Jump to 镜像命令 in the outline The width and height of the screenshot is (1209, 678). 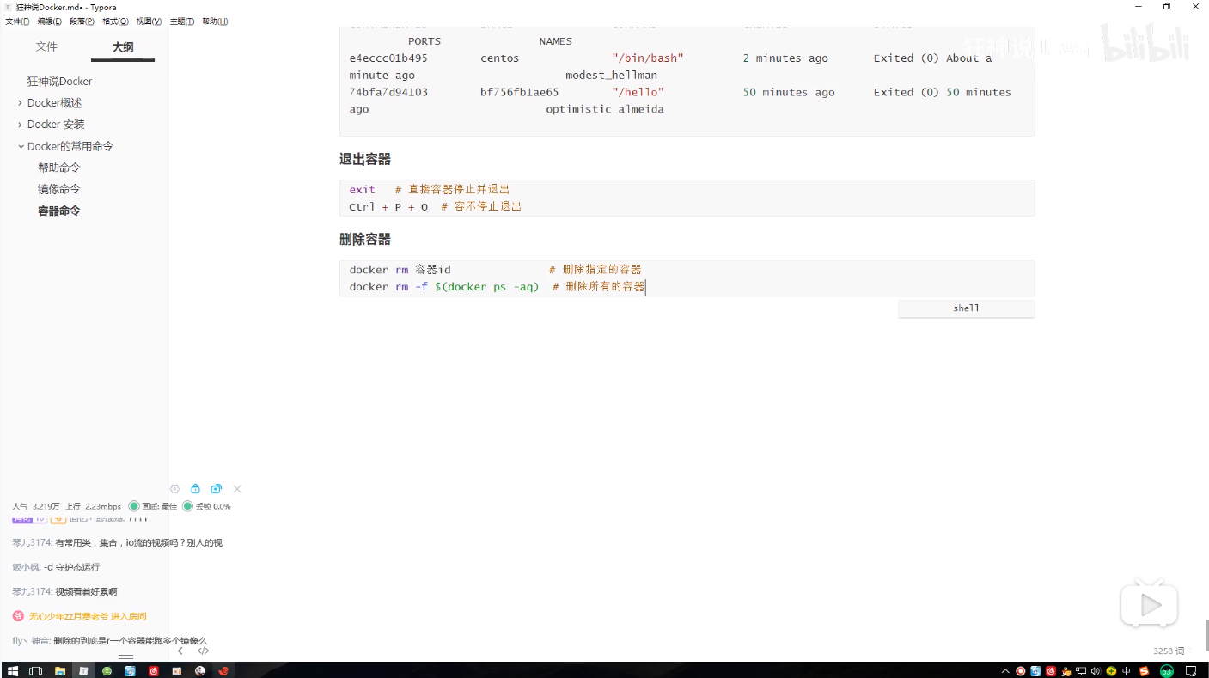click(59, 189)
